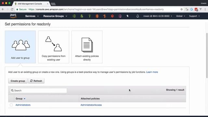
Task: Click the blue round browser extension icon
Action: point(191,9)
